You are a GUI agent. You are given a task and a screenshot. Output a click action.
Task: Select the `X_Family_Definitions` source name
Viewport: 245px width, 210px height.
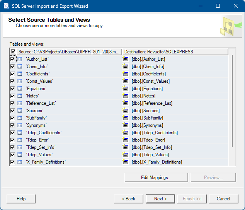coord(46,162)
